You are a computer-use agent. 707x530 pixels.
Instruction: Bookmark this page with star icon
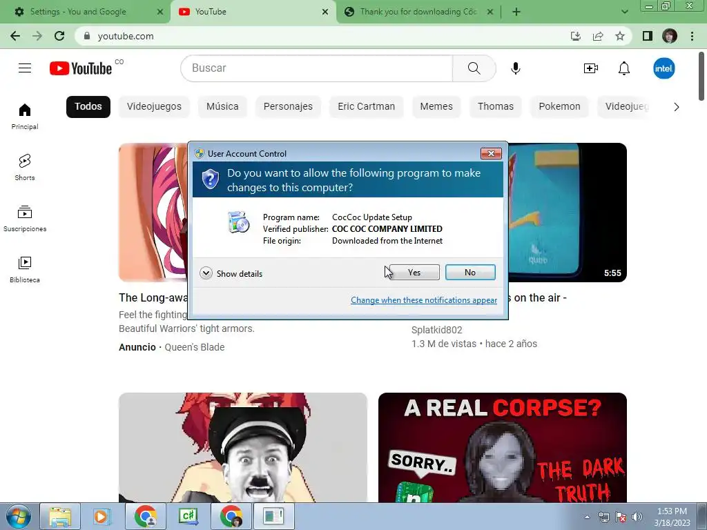(x=620, y=36)
